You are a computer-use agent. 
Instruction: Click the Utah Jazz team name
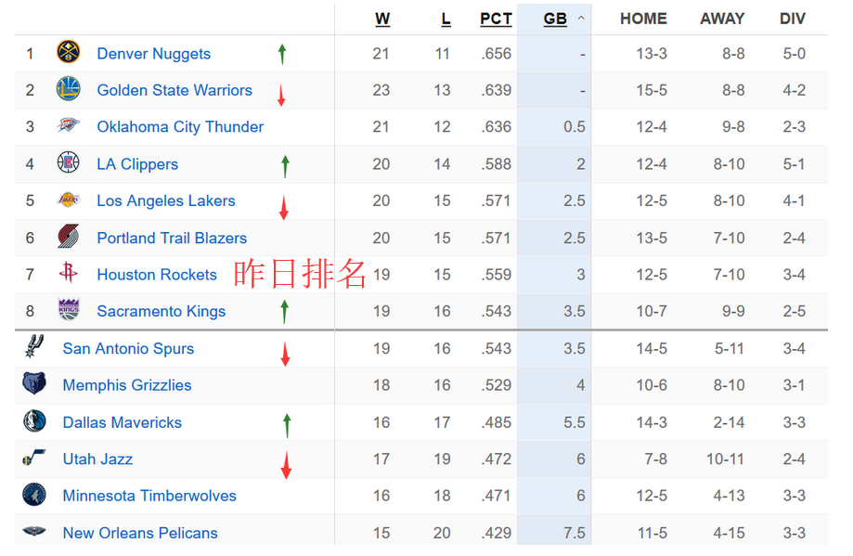tap(97, 459)
